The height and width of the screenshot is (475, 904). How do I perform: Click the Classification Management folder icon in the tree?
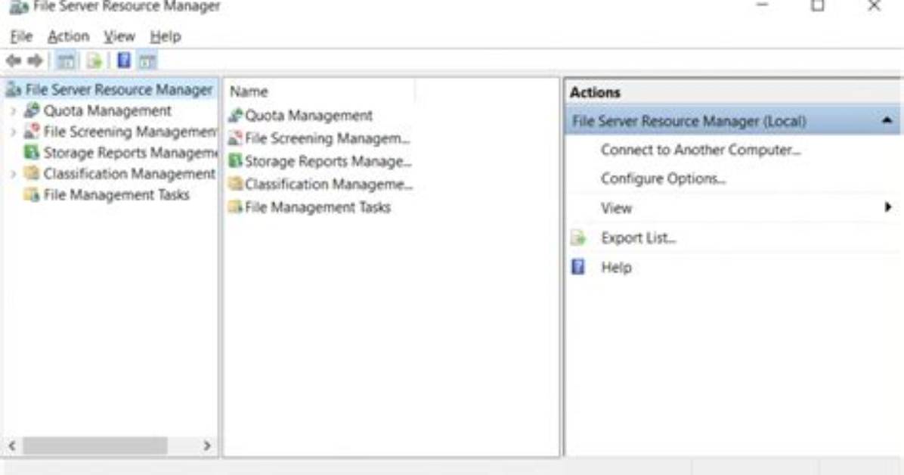(32, 173)
